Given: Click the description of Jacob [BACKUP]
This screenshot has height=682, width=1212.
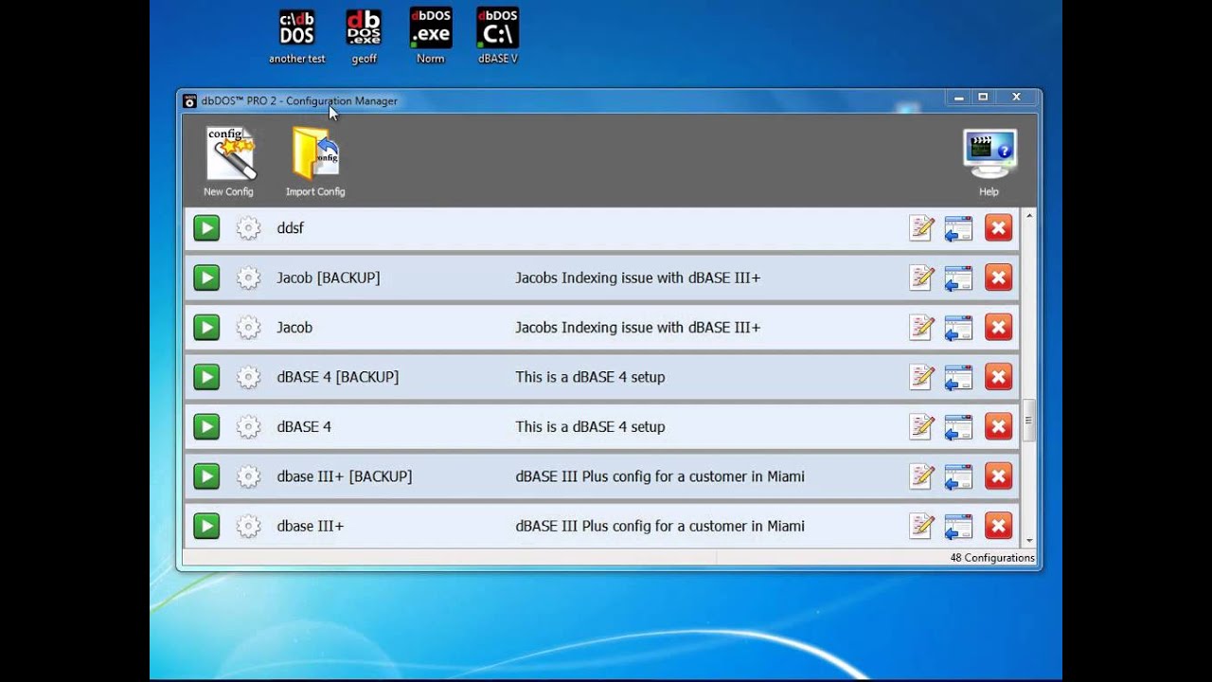Looking at the screenshot, I should (x=638, y=278).
